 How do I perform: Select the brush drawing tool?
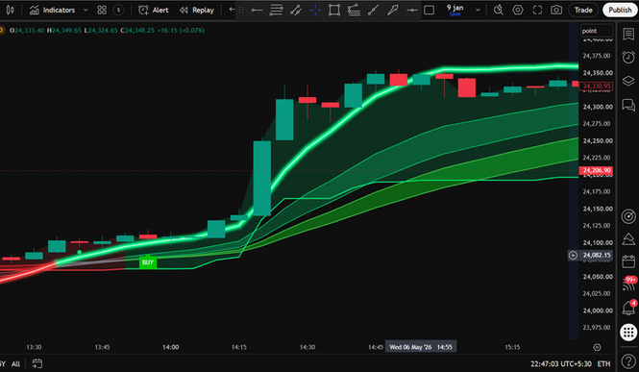click(392, 11)
